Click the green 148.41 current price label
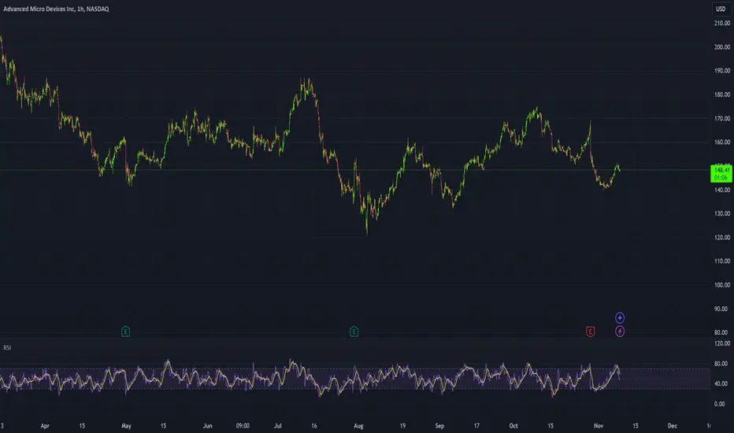 tap(721, 174)
